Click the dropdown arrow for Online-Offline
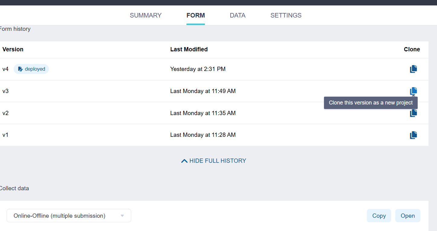The height and width of the screenshot is (231, 437). pos(122,216)
